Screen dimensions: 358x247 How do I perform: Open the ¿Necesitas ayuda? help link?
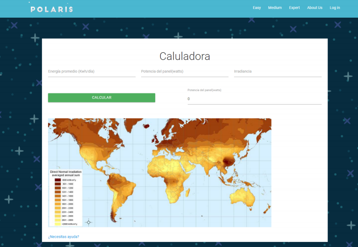pos(64,237)
